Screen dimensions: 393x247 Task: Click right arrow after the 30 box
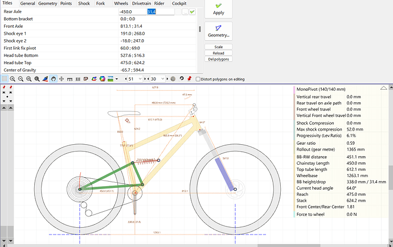[167, 79]
